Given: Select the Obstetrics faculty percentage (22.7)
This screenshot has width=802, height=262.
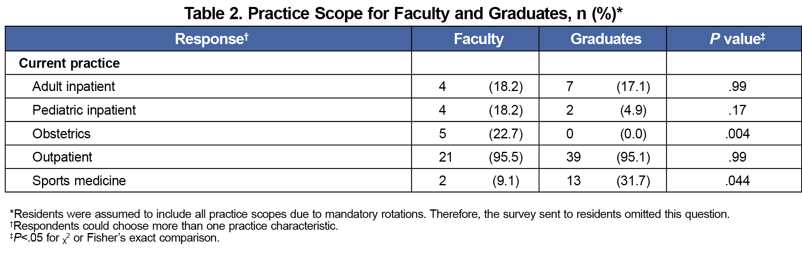Looking at the screenshot, I should point(505,134).
